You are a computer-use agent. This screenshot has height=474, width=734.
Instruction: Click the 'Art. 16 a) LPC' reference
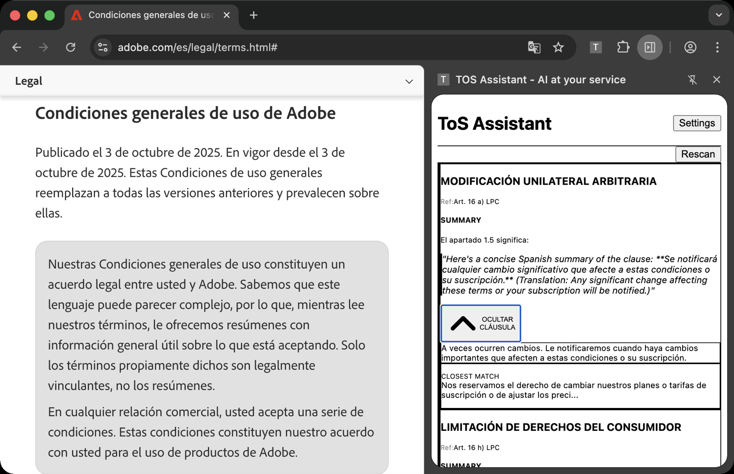click(x=476, y=202)
